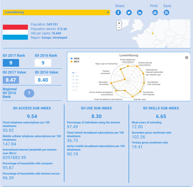Click the IDI 2016 Value 8.40

43,80
